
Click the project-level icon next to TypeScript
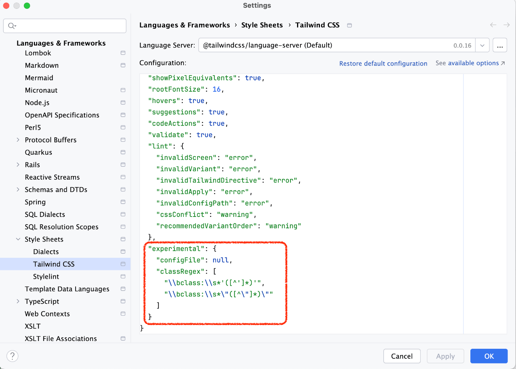(x=123, y=301)
